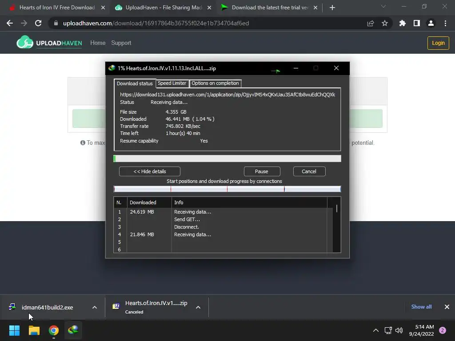Viewport: 455px width, 341px height.
Task: Open a new browser tab
Action: click(x=332, y=8)
